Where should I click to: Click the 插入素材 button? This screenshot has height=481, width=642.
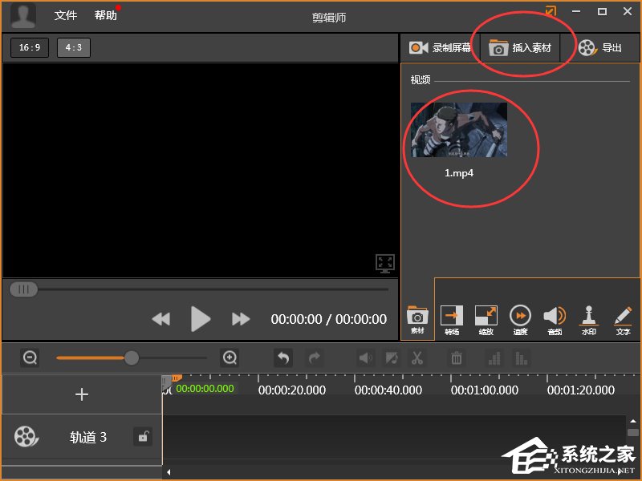(x=520, y=48)
